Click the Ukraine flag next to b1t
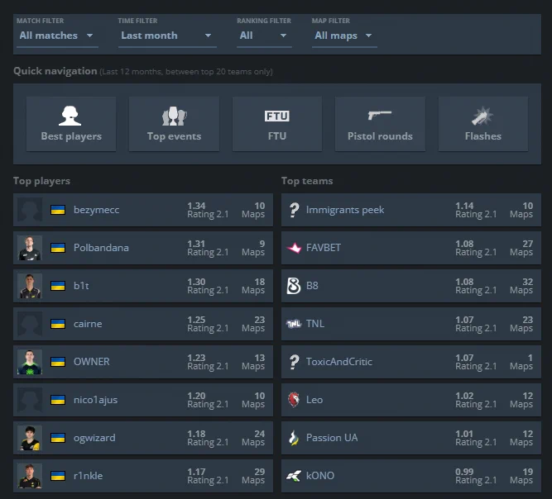The width and height of the screenshot is (552, 499). point(58,286)
